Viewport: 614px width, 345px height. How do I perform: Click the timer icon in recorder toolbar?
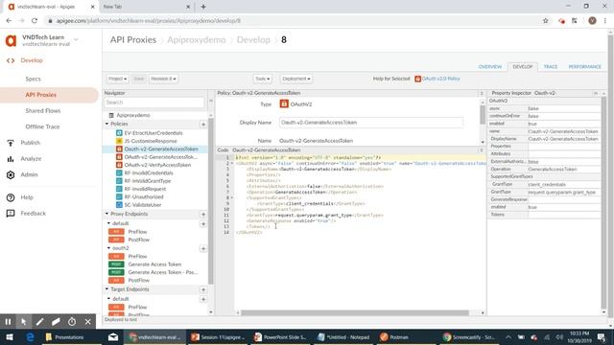[72, 322]
